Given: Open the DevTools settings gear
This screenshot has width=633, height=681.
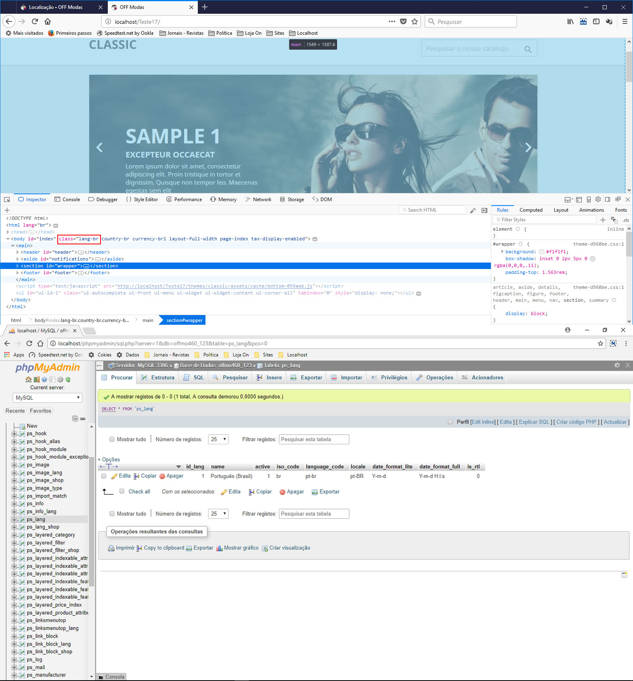Looking at the screenshot, I should click(598, 199).
